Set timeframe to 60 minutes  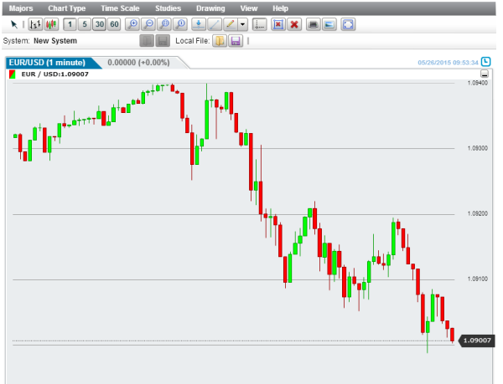pos(114,24)
